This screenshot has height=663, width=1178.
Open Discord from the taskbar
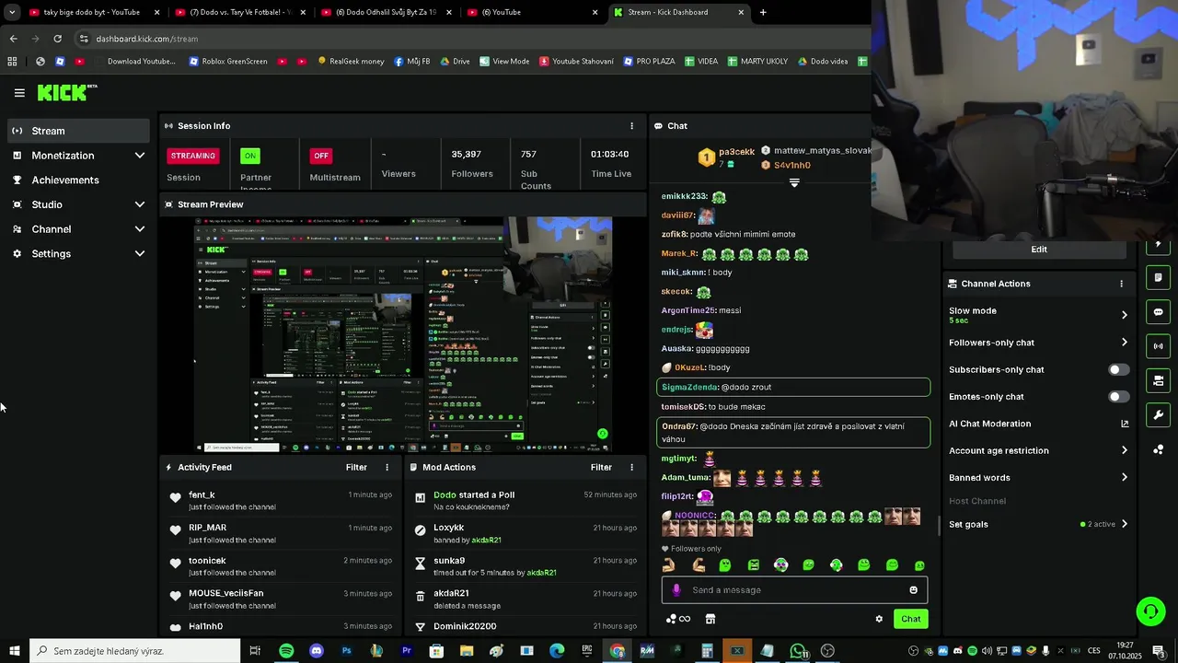[x=317, y=651]
